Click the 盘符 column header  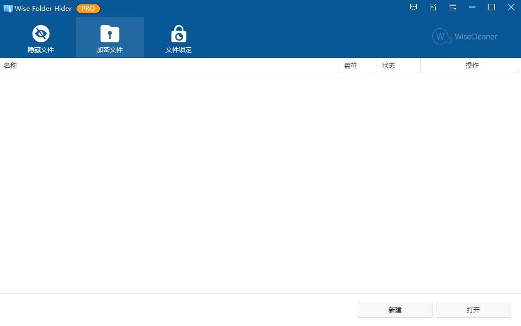358,66
